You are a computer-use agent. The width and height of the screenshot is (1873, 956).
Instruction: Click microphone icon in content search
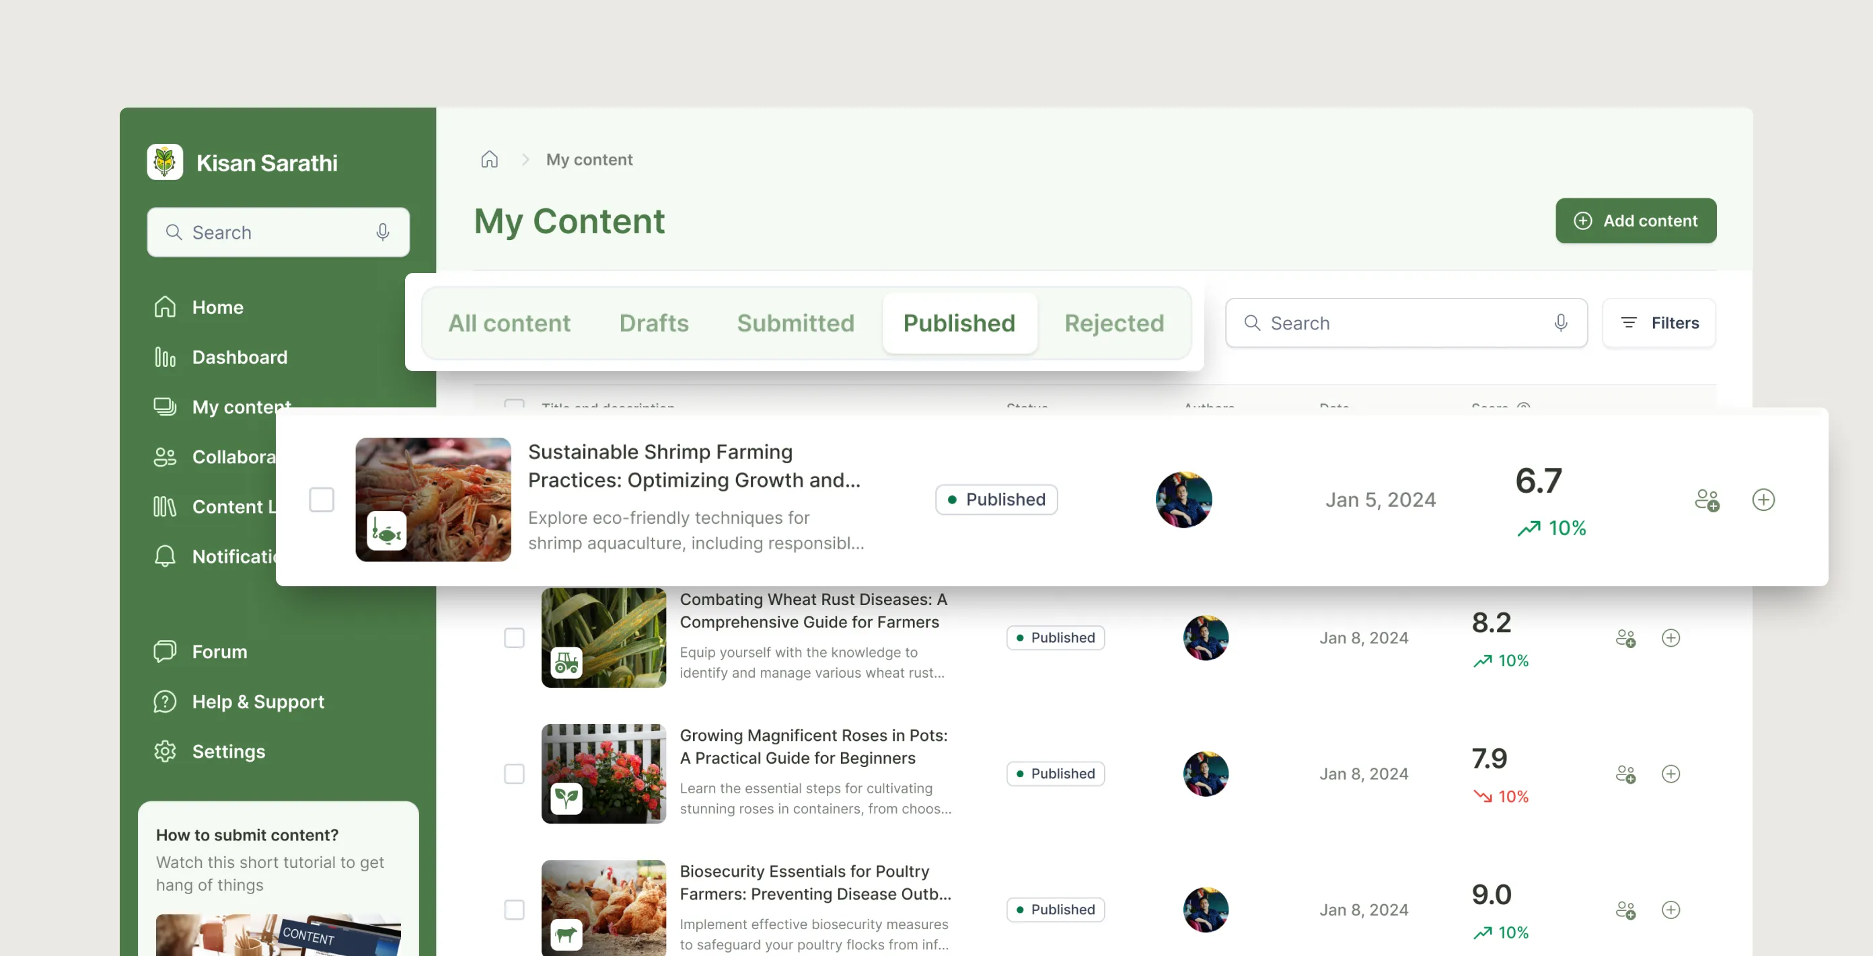[1560, 323]
